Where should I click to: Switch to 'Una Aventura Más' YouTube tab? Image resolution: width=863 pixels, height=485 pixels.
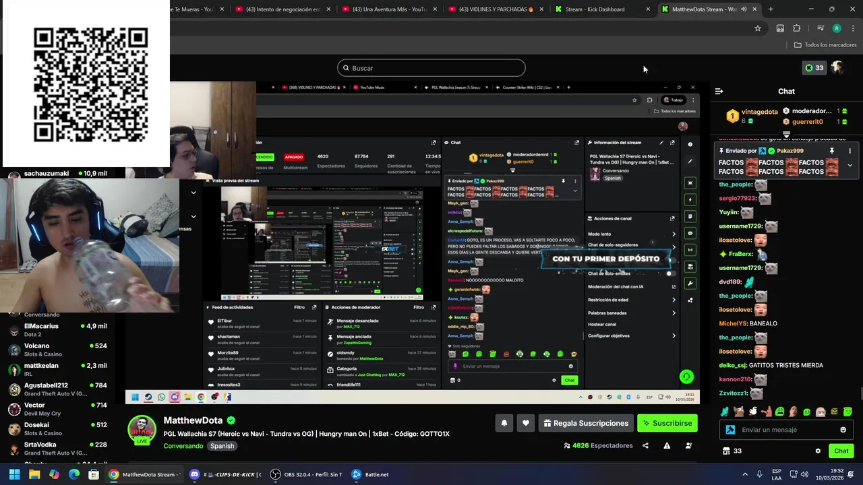[x=389, y=9]
